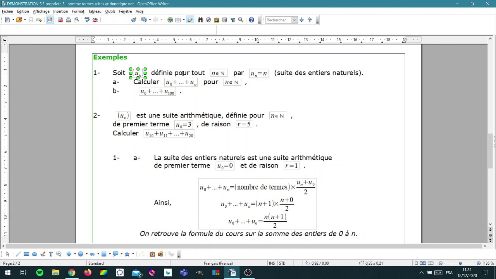Click Find Next down arrow

[301, 20]
